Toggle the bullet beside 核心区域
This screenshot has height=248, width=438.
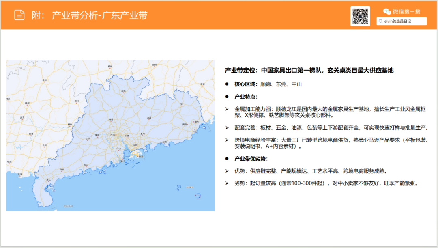pos(227,84)
